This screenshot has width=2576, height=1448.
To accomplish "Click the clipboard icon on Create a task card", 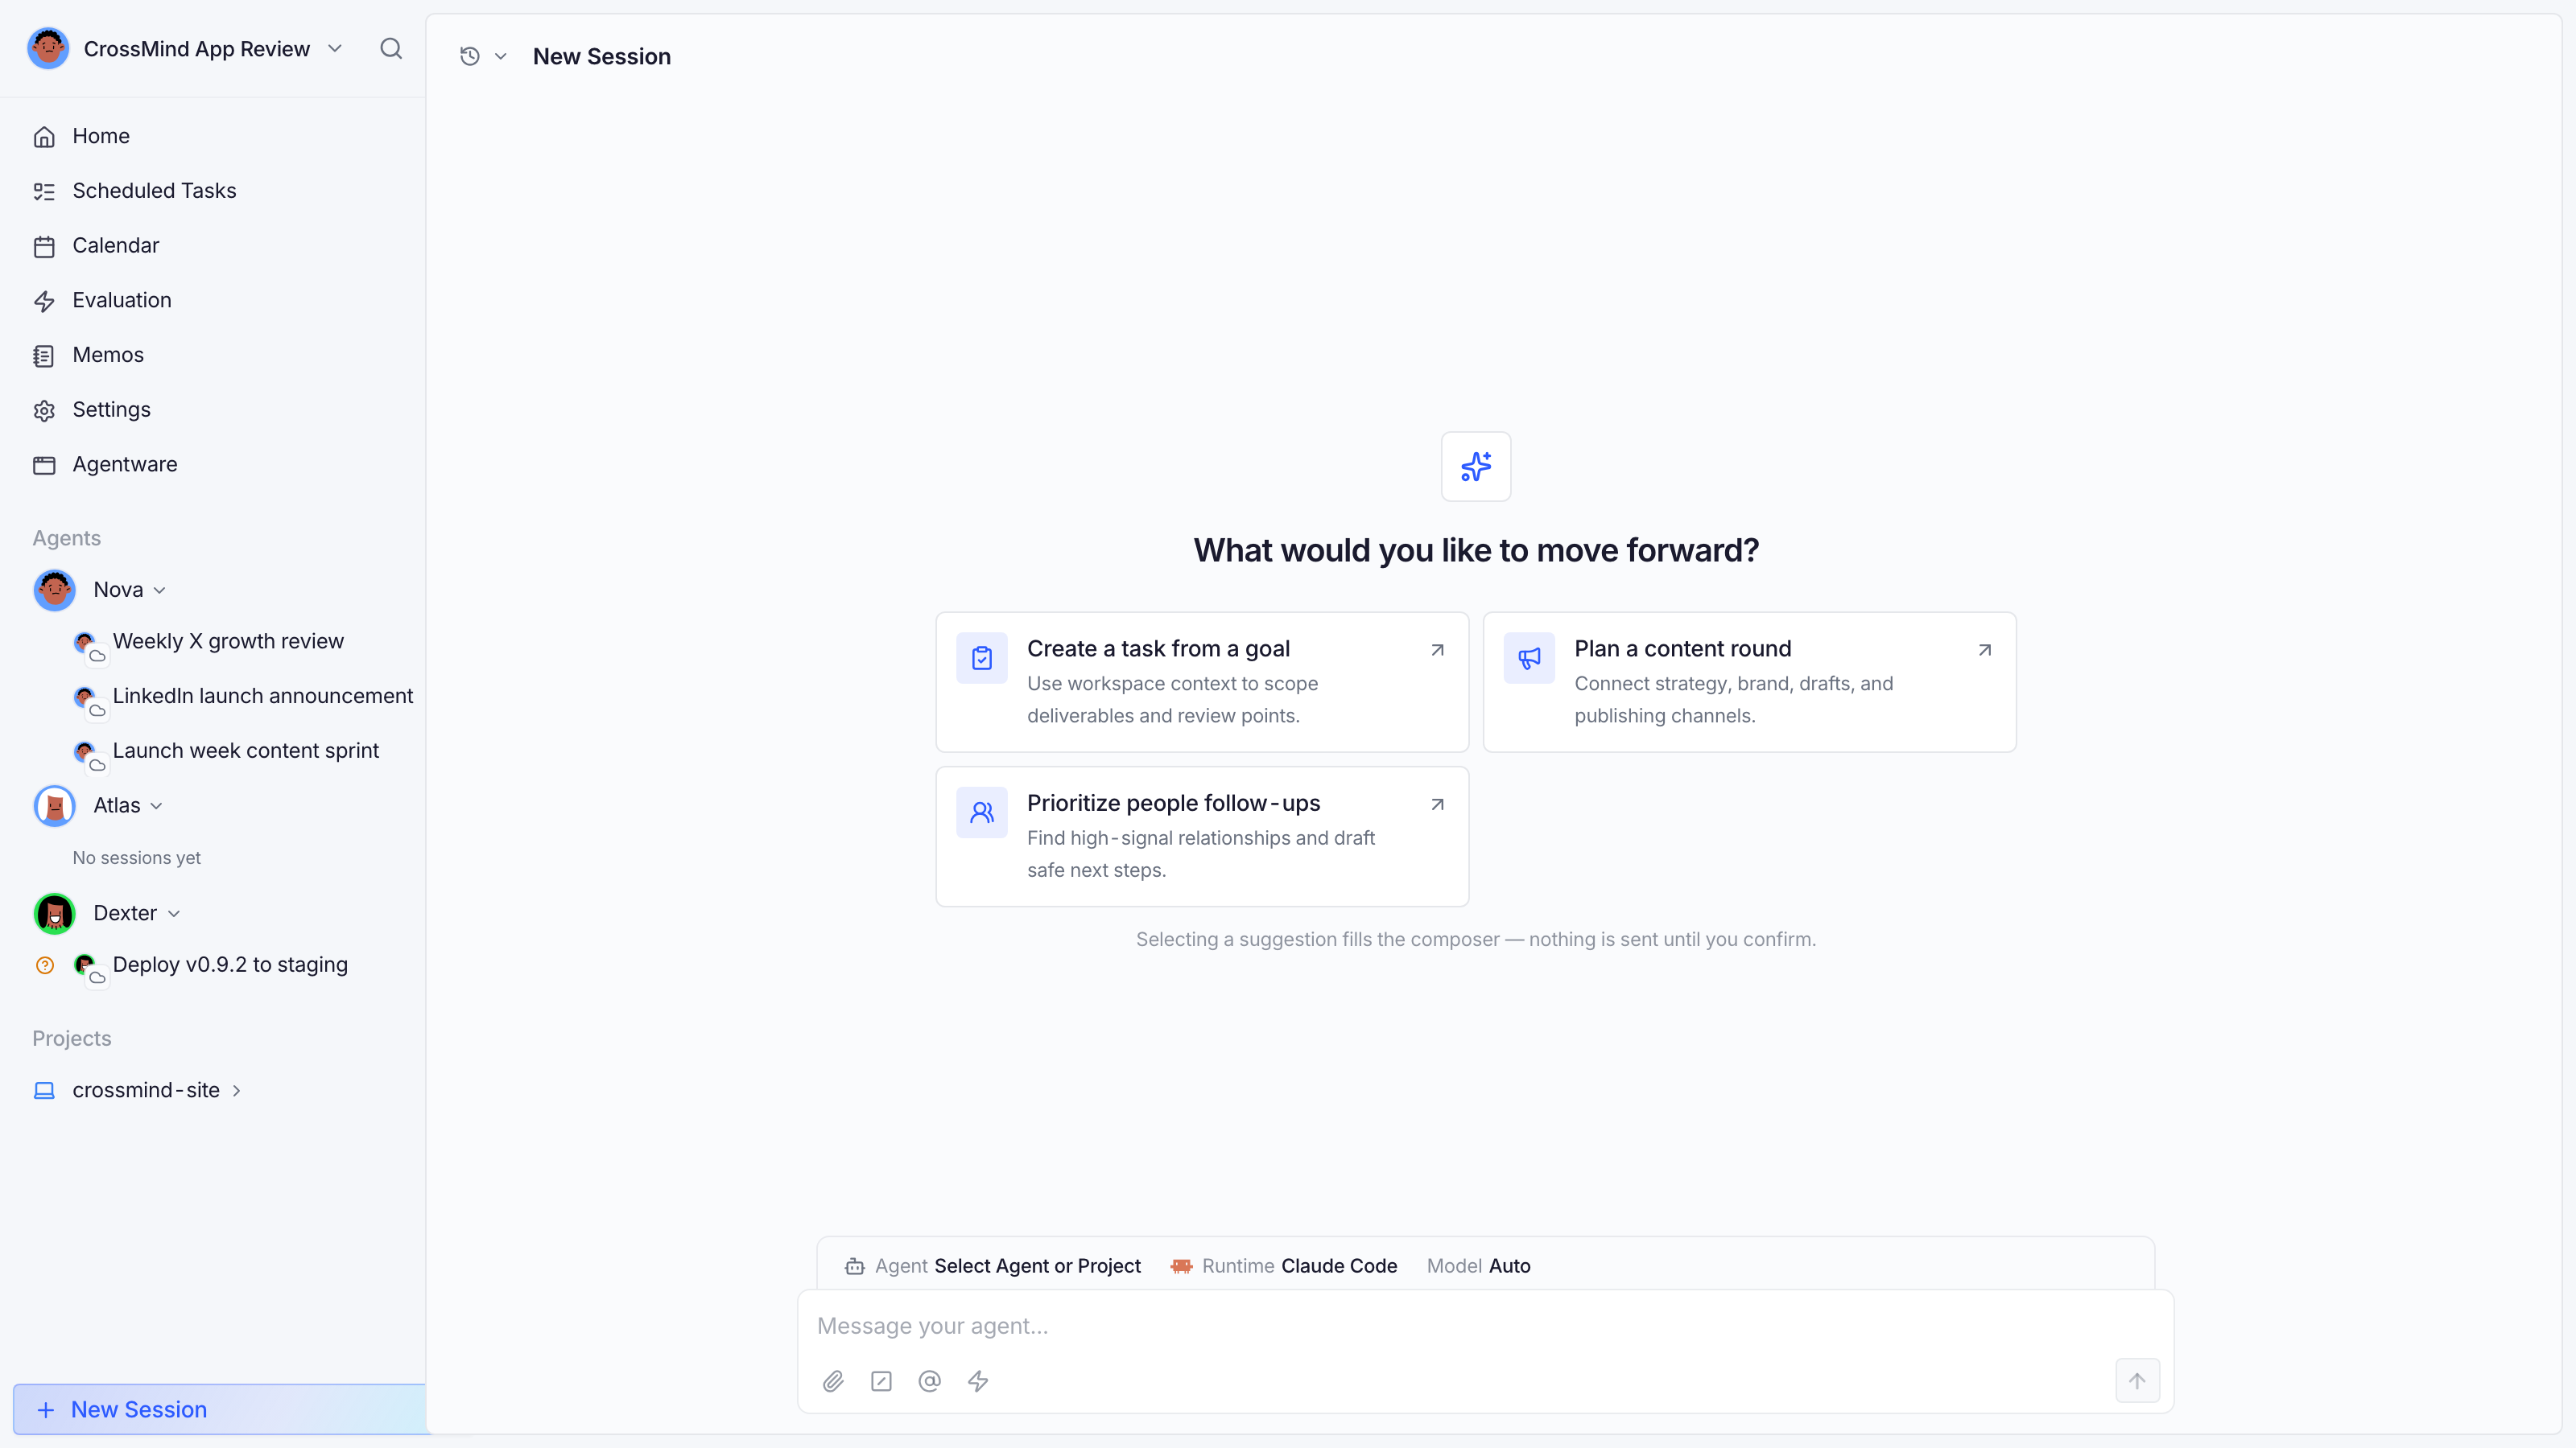I will tap(982, 659).
